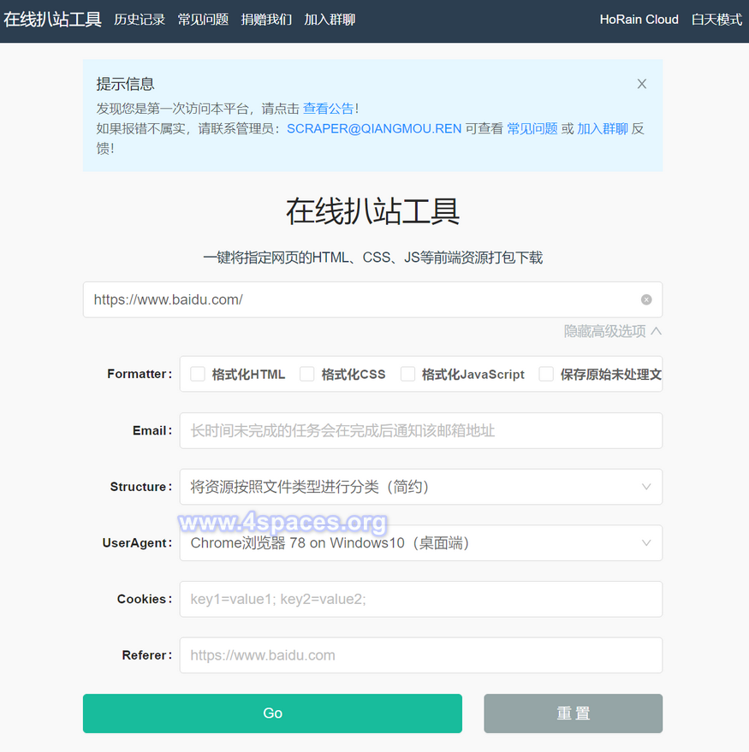Enable the 格式化HTML checkbox
Screen dimensions: 749x752
tap(198, 373)
